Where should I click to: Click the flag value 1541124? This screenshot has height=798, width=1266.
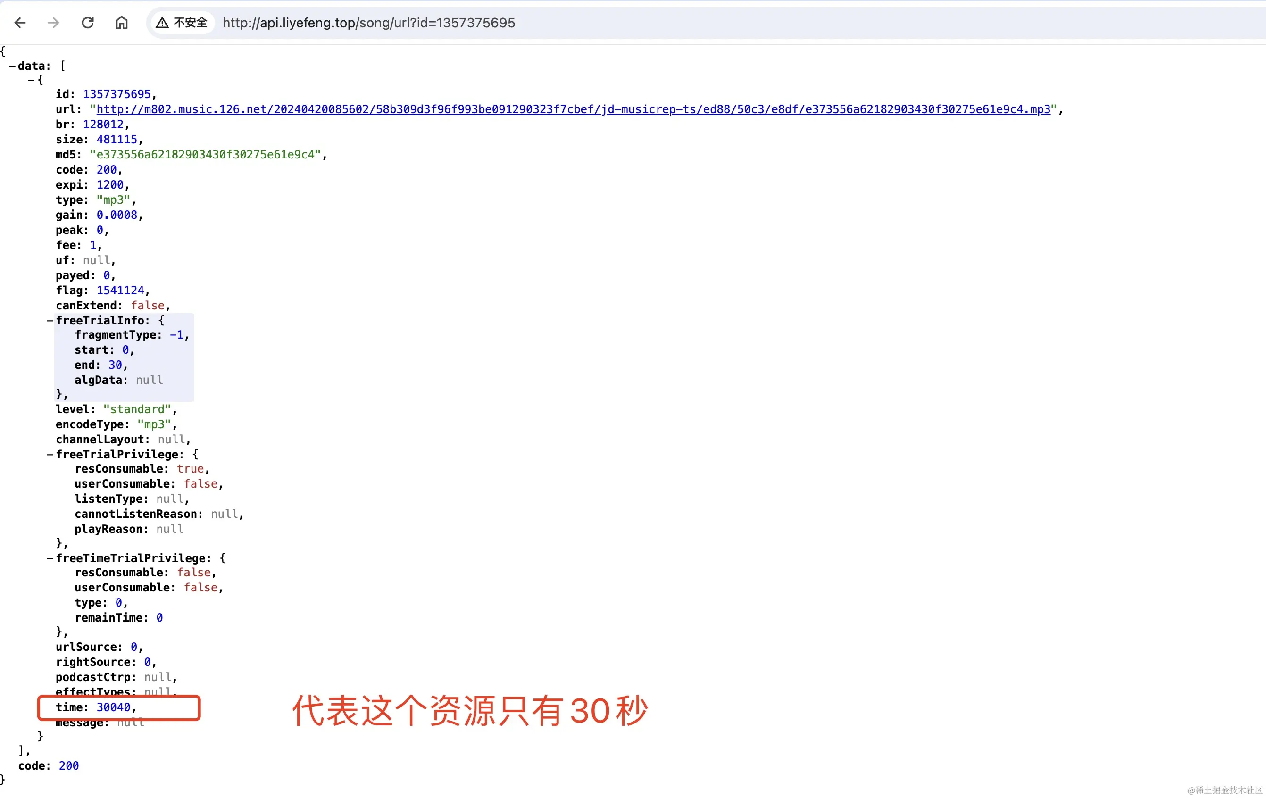point(120,291)
